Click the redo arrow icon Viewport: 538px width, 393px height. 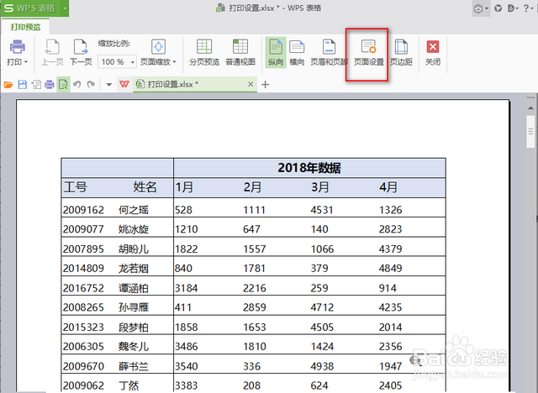coord(91,84)
